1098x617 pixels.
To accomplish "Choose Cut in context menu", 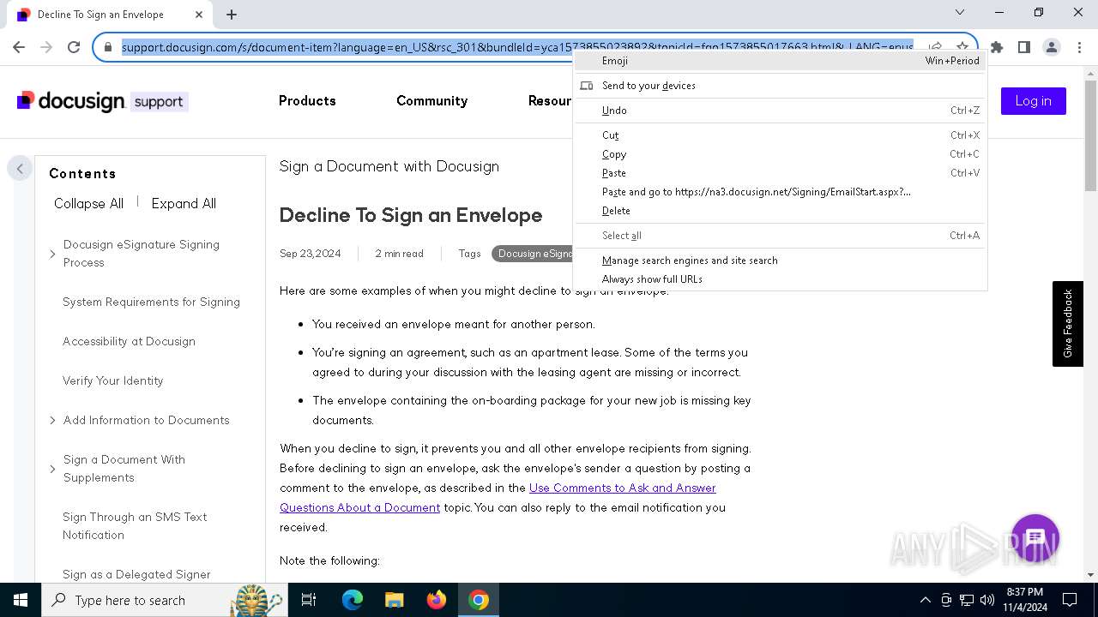I will pyautogui.click(x=780, y=135).
